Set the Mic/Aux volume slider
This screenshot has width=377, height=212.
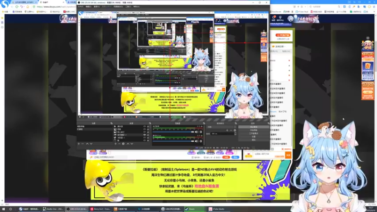click(x=173, y=141)
